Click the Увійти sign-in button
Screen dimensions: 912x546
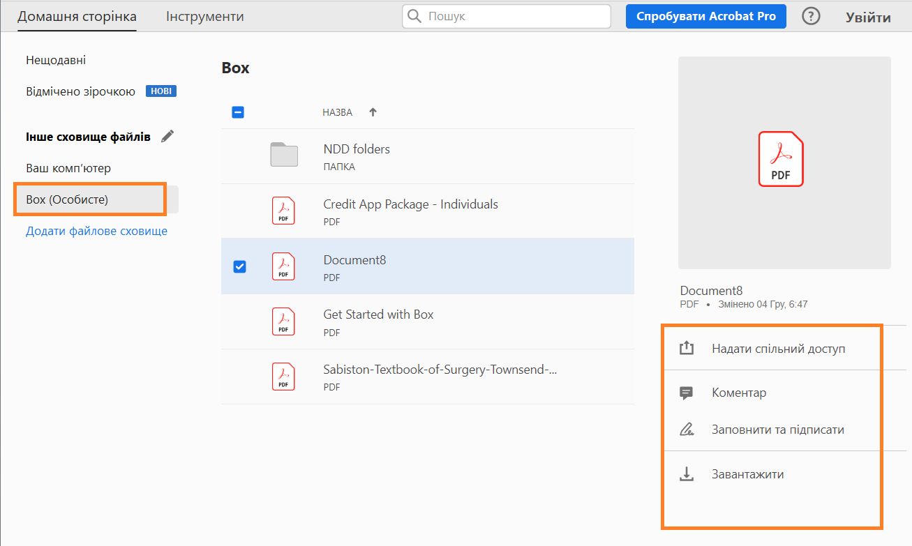pyautogui.click(x=868, y=17)
